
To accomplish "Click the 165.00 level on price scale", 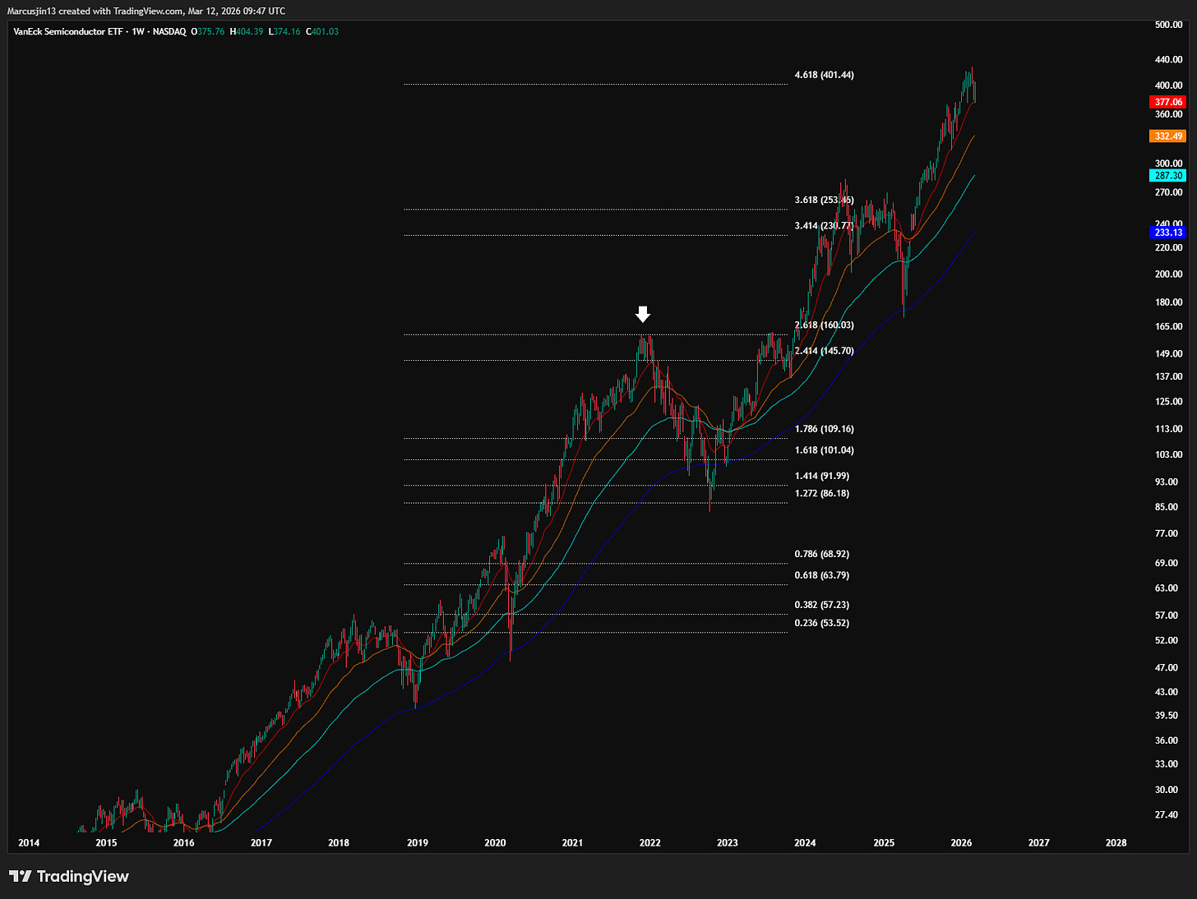I will 1168,327.
